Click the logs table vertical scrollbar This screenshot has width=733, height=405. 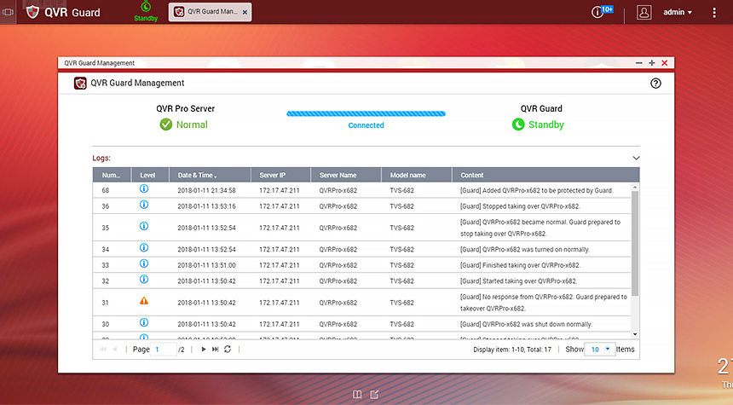coord(635,247)
